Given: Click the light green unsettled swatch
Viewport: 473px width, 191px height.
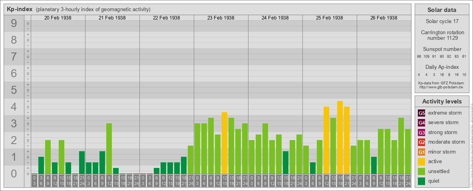Looking at the screenshot, I should [421, 172].
